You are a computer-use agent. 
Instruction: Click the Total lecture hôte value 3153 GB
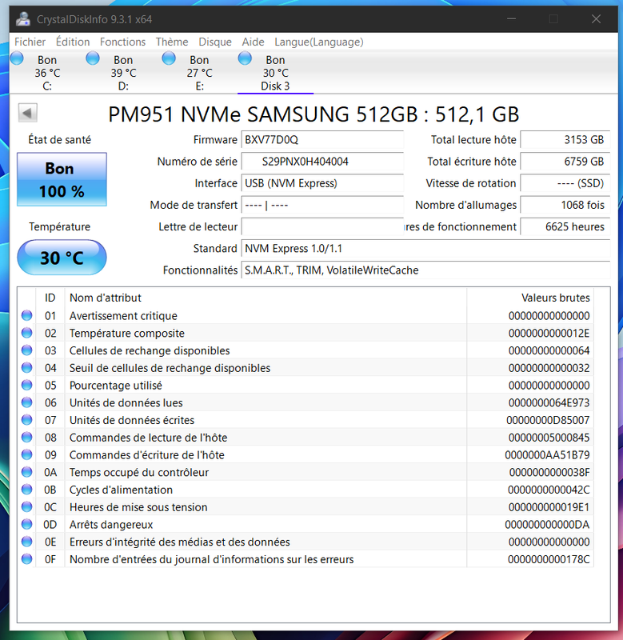(565, 139)
